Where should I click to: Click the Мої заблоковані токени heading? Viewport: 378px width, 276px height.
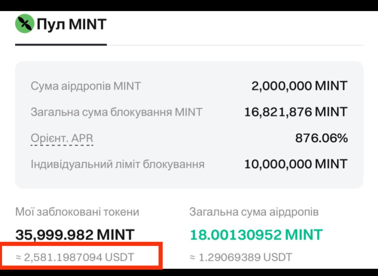point(77,212)
